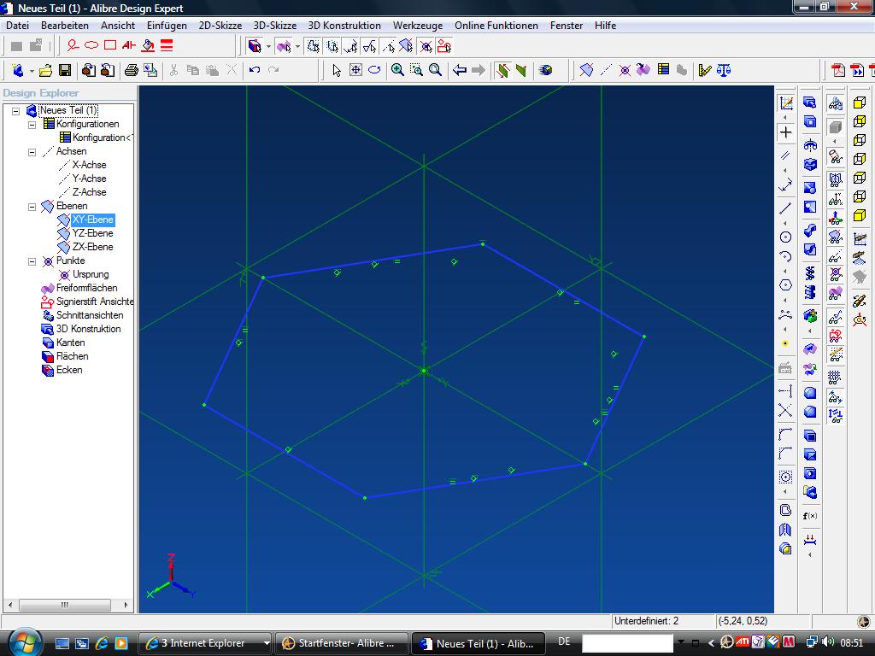This screenshot has width=875, height=656.
Task: Open the Bearbeiten menu
Action: tap(65, 25)
